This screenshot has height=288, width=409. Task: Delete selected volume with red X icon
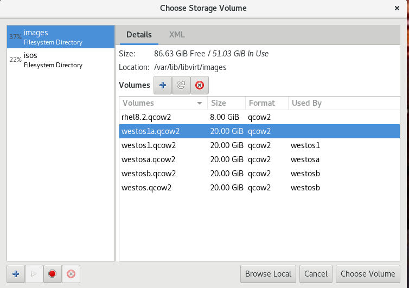coord(200,85)
